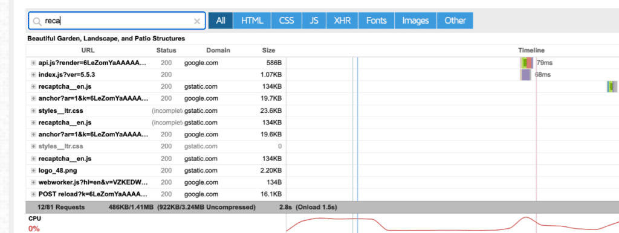Filter requests by CSS

287,21
